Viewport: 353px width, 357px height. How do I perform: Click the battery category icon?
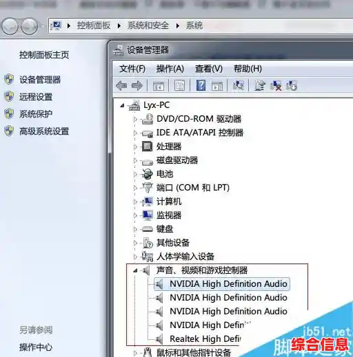click(x=147, y=174)
